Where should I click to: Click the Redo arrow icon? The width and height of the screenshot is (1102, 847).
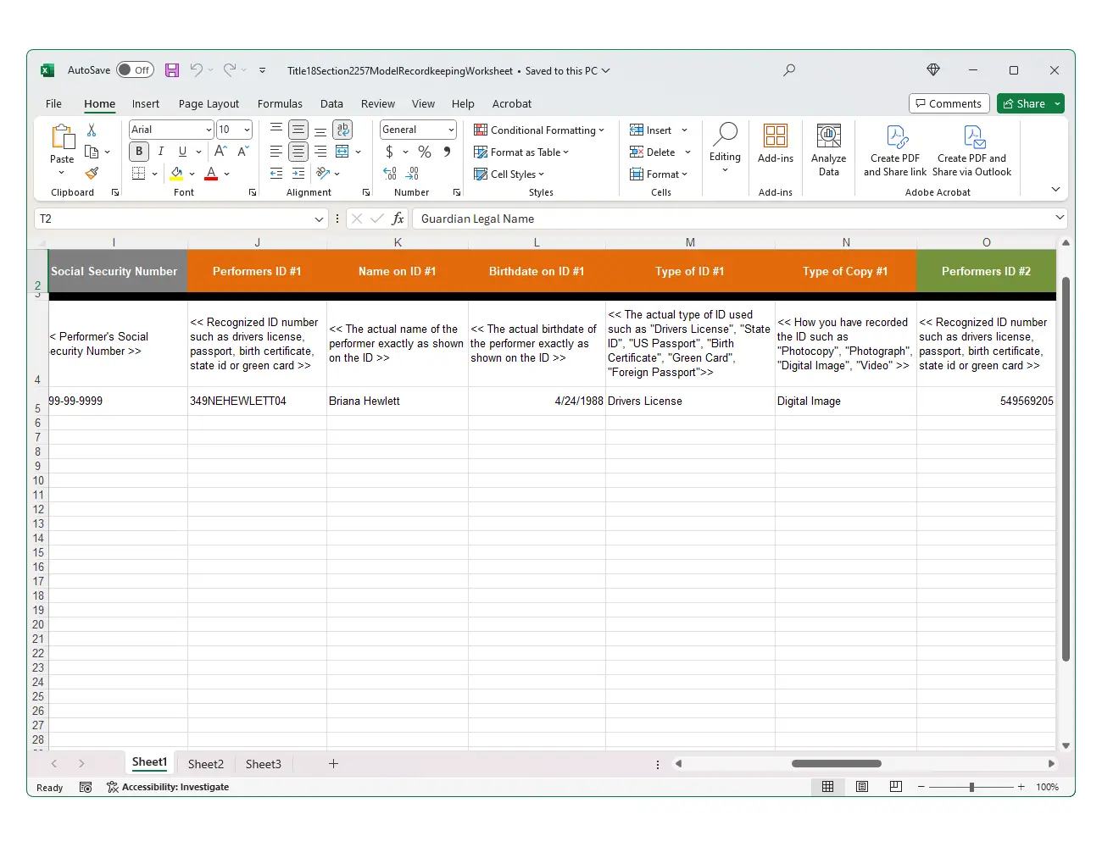[x=230, y=70]
